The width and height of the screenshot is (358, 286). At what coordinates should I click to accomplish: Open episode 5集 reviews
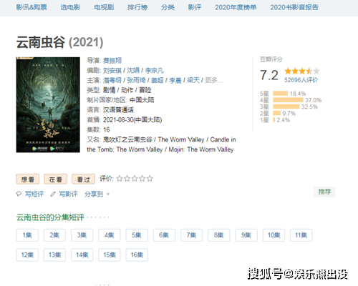click(137, 235)
